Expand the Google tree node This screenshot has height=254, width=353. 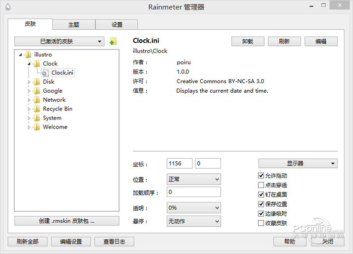point(29,91)
